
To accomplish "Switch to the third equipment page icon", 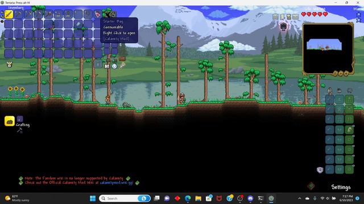I will (349, 91).
